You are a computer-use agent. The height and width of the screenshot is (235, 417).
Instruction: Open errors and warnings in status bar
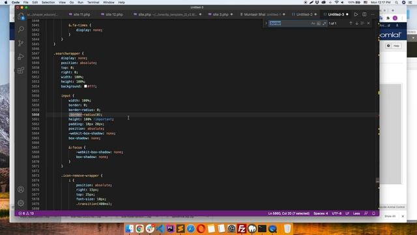pyautogui.click(x=26, y=213)
